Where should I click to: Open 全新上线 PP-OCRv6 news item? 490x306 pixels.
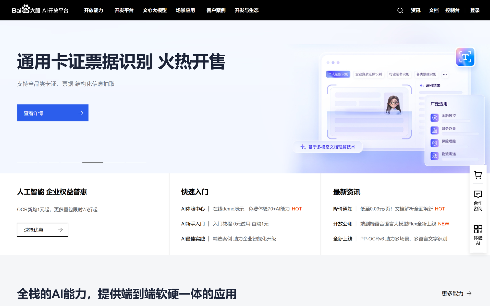[x=390, y=239]
